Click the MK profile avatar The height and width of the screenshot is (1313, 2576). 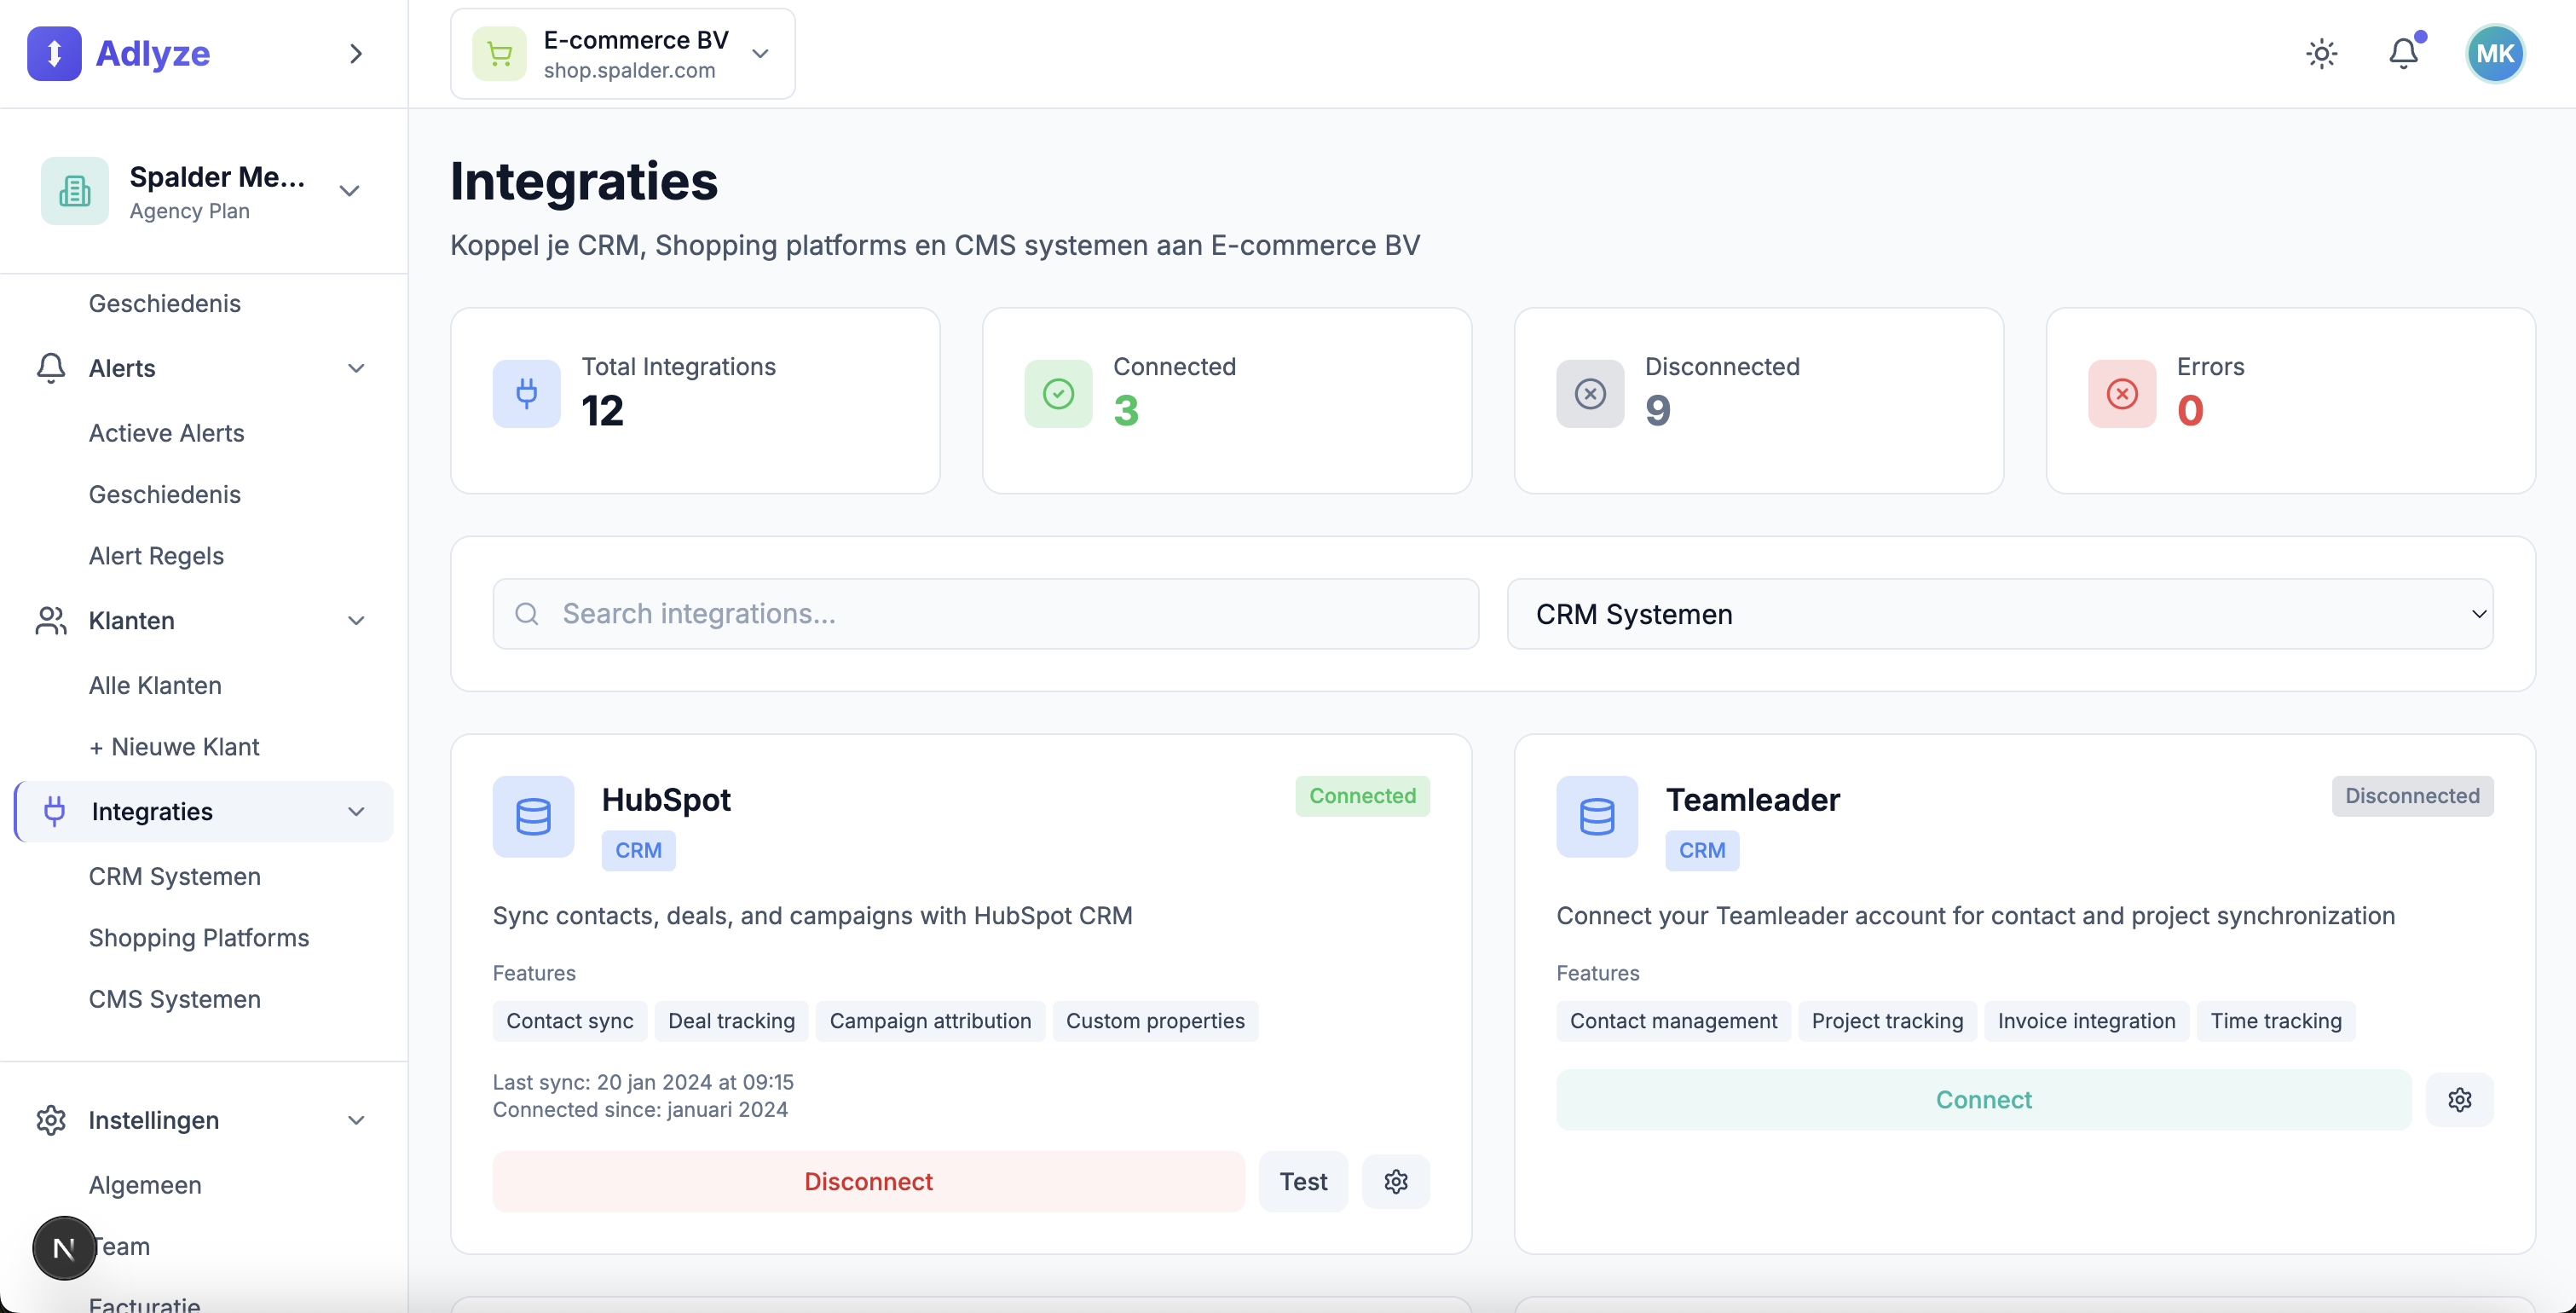click(2494, 53)
